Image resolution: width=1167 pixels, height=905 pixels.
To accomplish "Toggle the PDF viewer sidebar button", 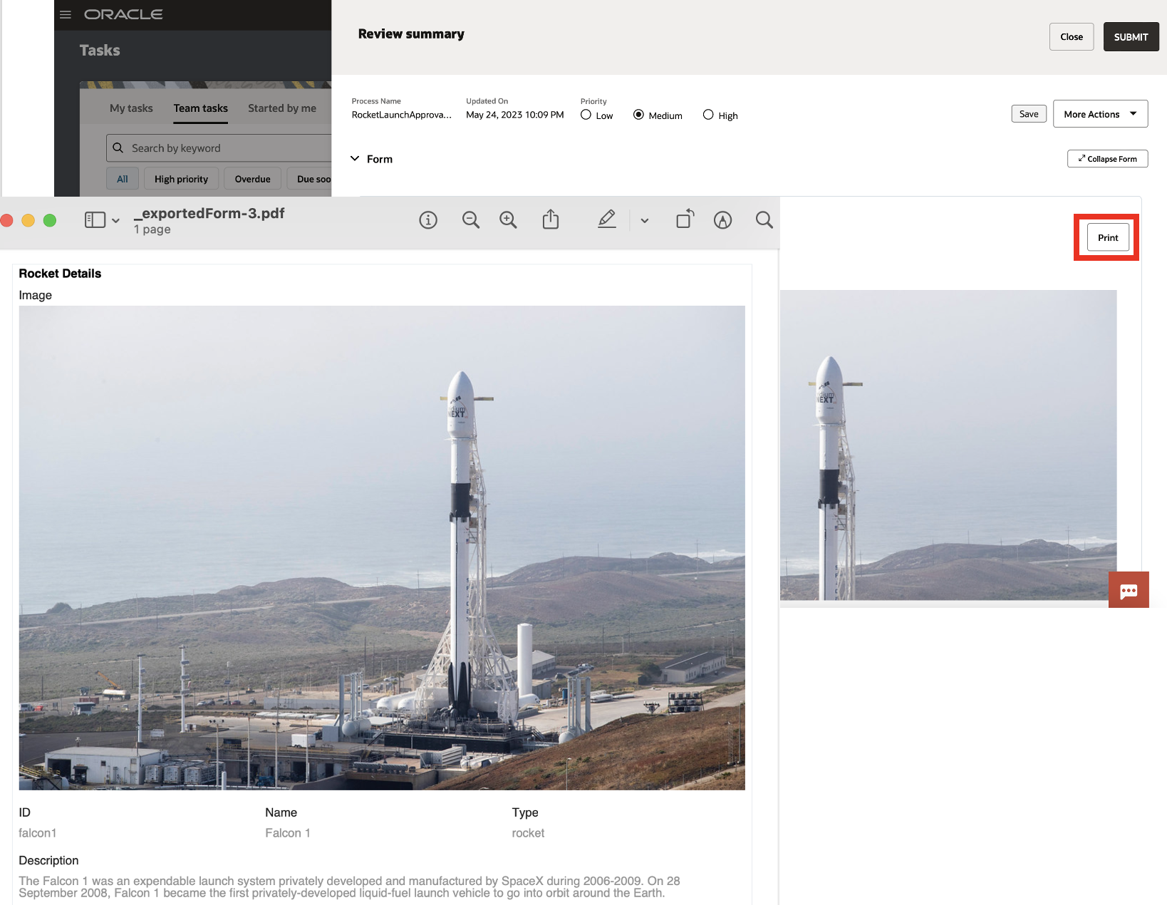I will coord(95,220).
